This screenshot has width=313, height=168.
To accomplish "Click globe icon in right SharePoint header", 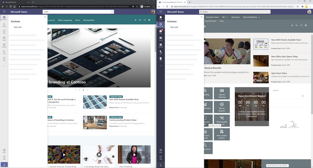I will click(x=306, y=25).
